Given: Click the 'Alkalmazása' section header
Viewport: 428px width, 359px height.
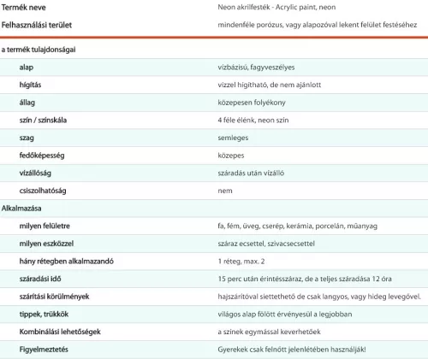Looking at the screenshot, I should [21, 209].
